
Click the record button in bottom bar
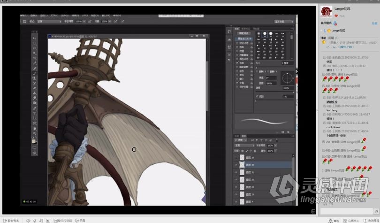pyautogui.click(x=80, y=220)
